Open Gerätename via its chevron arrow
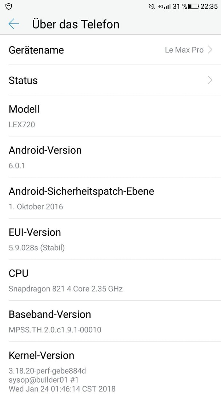 click(x=210, y=50)
